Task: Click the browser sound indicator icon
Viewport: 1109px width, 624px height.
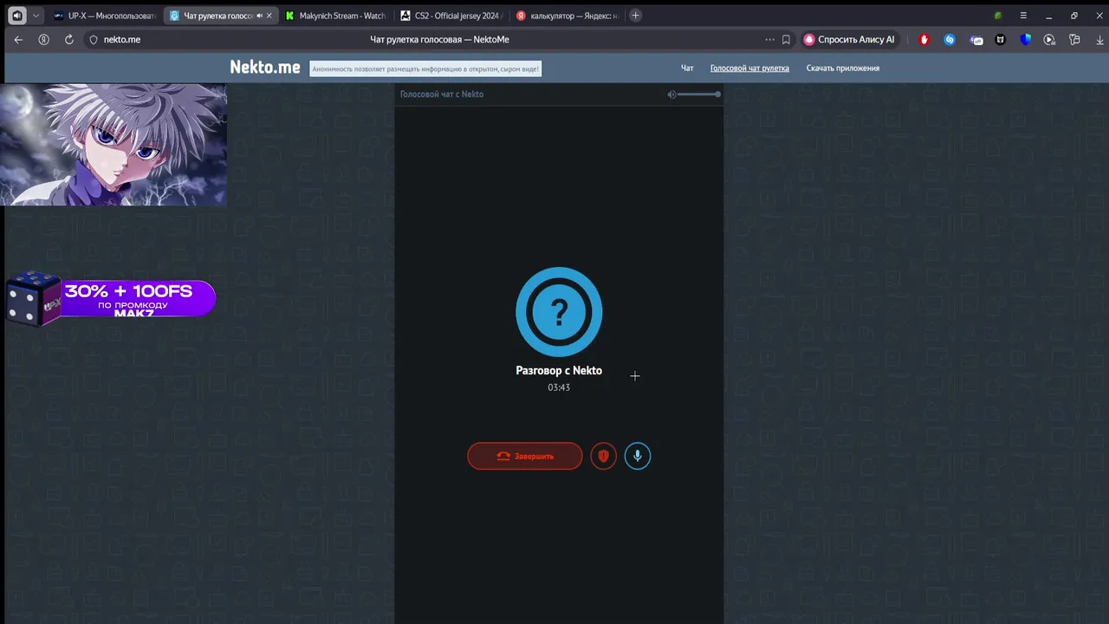Action: (x=16, y=16)
